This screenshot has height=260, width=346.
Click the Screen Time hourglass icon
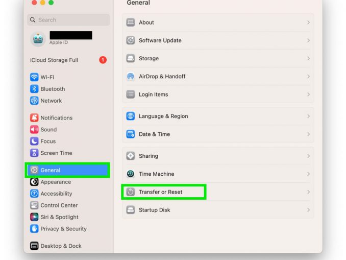(34, 153)
